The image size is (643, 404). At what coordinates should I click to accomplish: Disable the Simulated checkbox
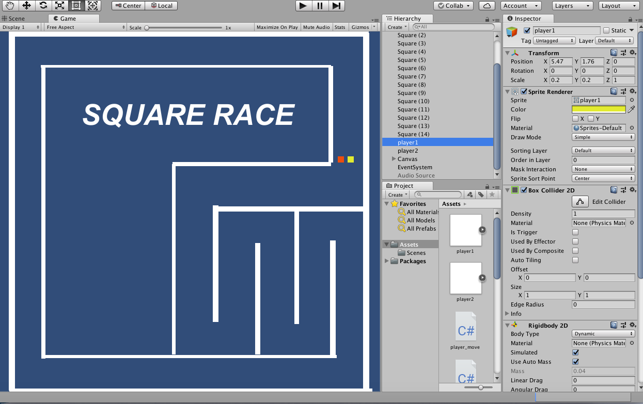(575, 352)
